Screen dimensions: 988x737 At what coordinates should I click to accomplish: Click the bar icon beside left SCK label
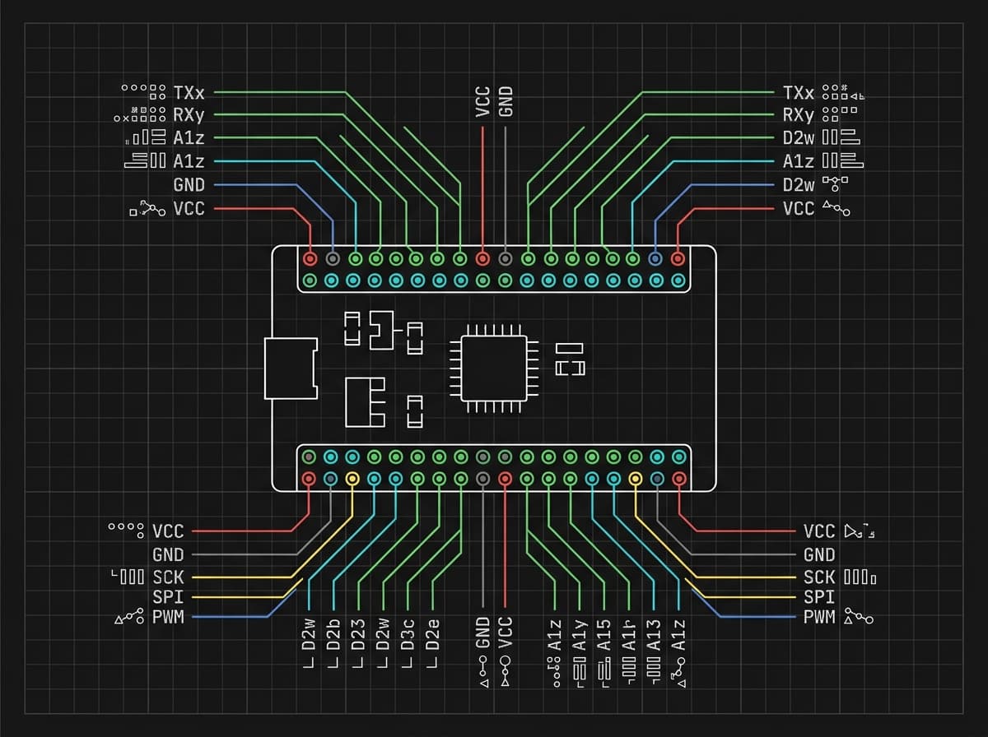coord(128,577)
